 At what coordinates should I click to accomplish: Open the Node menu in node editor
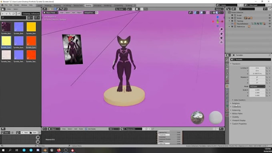(x=81, y=129)
